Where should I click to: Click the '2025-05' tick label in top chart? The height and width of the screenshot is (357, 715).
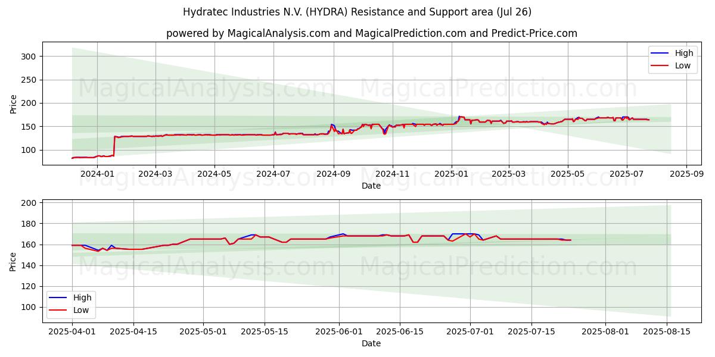click(x=567, y=174)
